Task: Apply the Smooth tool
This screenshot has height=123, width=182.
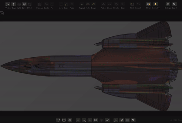Action: [138, 5]
